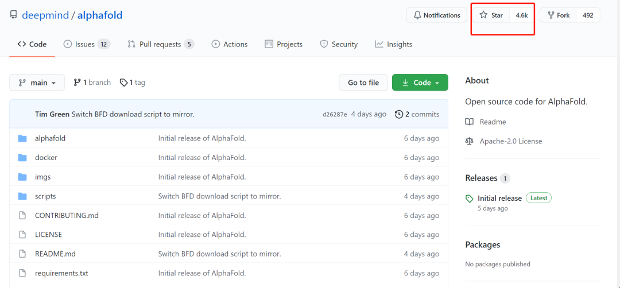Open the LICENSE file

pyautogui.click(x=49, y=235)
